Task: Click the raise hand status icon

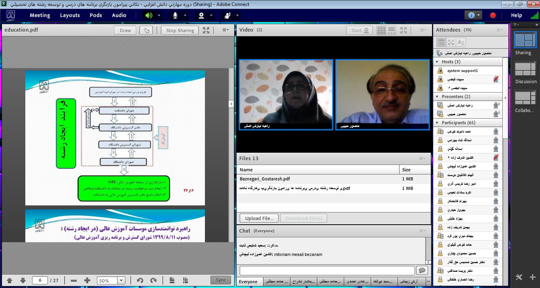Action: [x=227, y=15]
